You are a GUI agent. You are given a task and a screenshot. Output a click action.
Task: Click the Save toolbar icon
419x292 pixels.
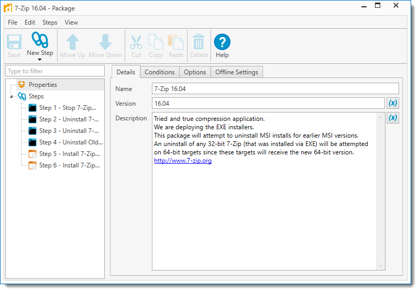pos(14,42)
